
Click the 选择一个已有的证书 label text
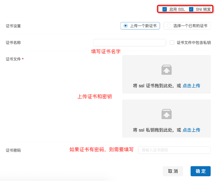point(190,26)
